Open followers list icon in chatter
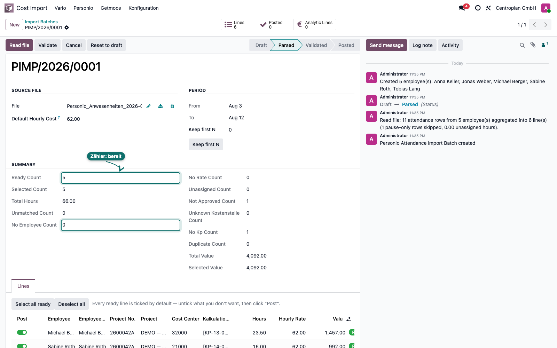This screenshot has width=557, height=348. (545, 45)
